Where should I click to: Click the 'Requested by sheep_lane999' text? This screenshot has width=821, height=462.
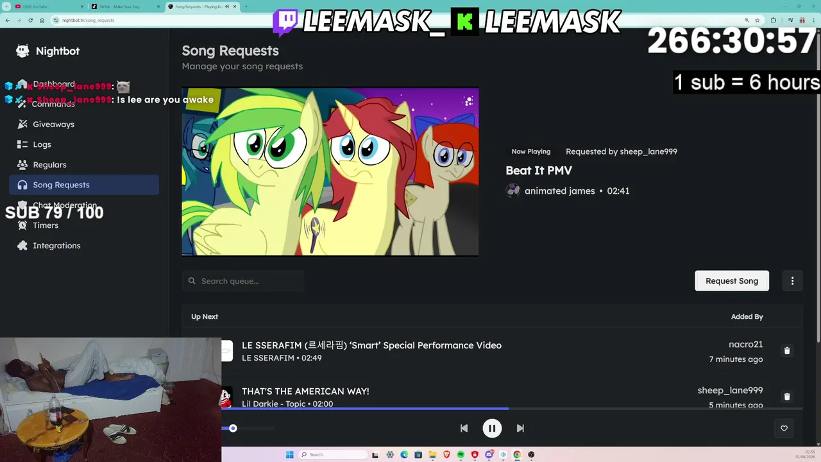click(x=622, y=151)
